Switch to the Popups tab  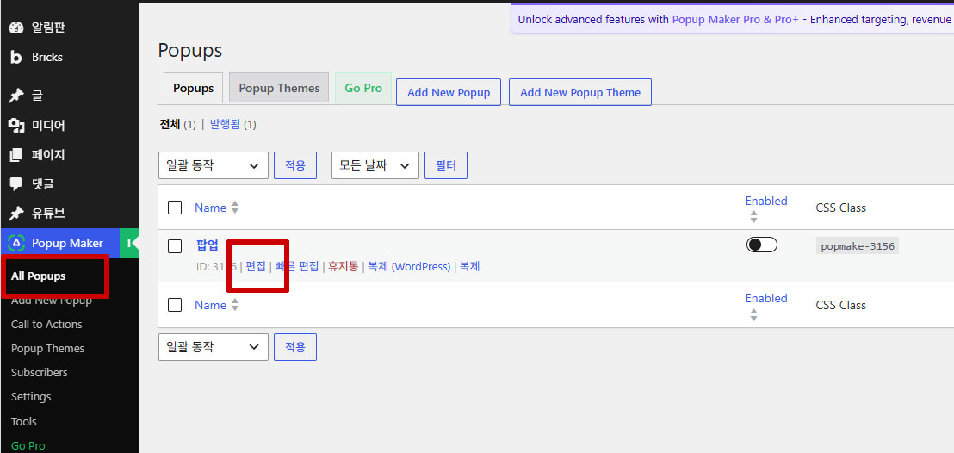pyautogui.click(x=194, y=89)
